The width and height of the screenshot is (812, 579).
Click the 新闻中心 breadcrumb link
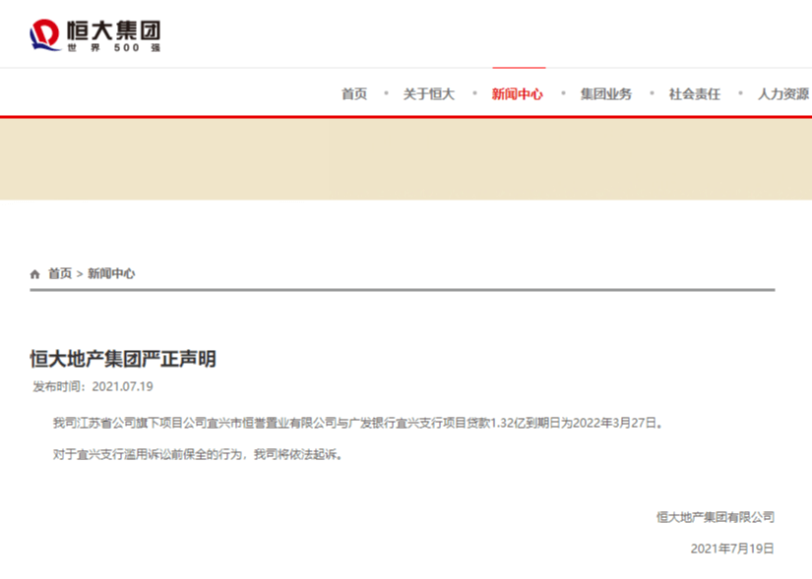[111, 273]
